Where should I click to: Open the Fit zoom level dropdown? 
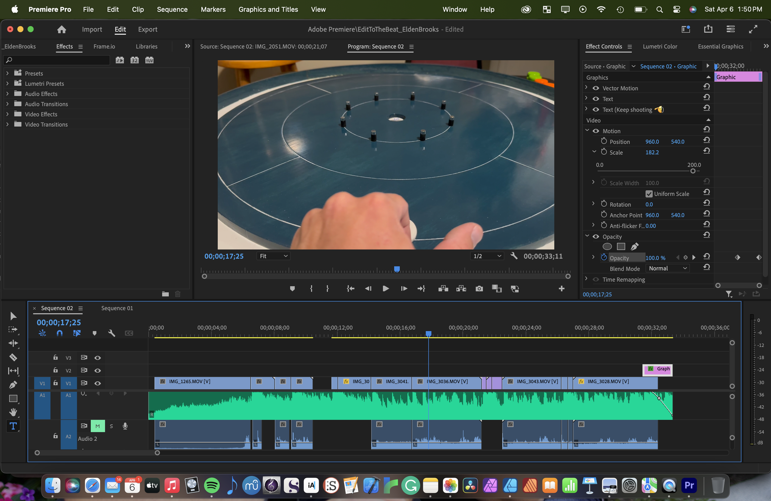[x=273, y=256]
